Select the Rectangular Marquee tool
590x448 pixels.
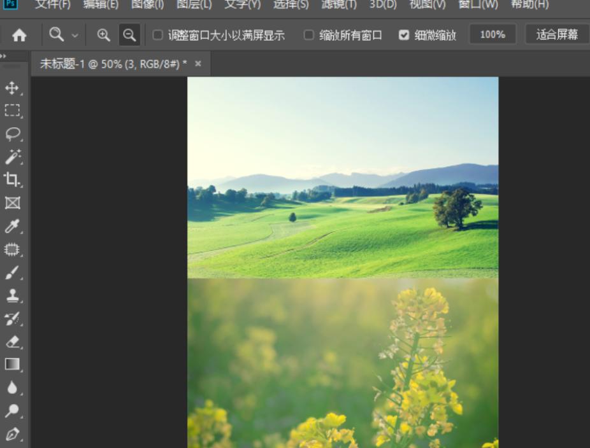(x=13, y=111)
